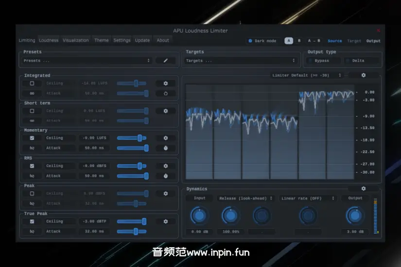This screenshot has width=401, height=267.
Task: Open the Integrated section gear settings
Action: pyautogui.click(x=166, y=83)
